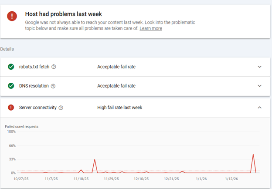Click the Failed crawl requests chart label
Image resolution: width=272 pixels, height=189 pixels.
coord(22,126)
